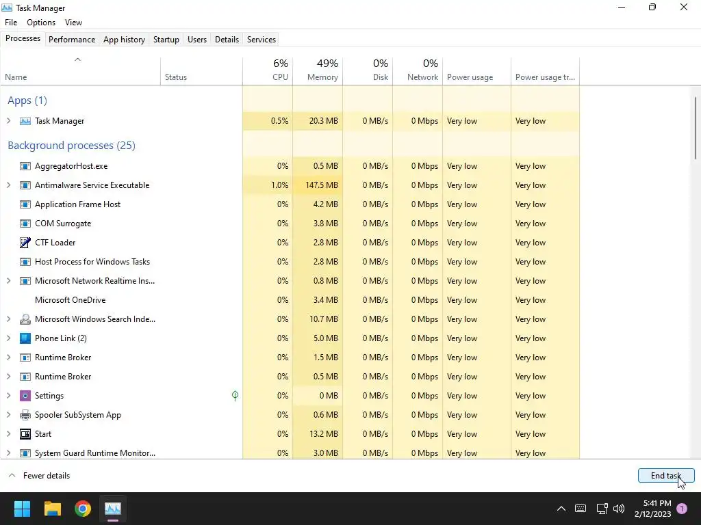The image size is (701, 525).
Task: Click the Apps (1) group header
Action: 27,100
